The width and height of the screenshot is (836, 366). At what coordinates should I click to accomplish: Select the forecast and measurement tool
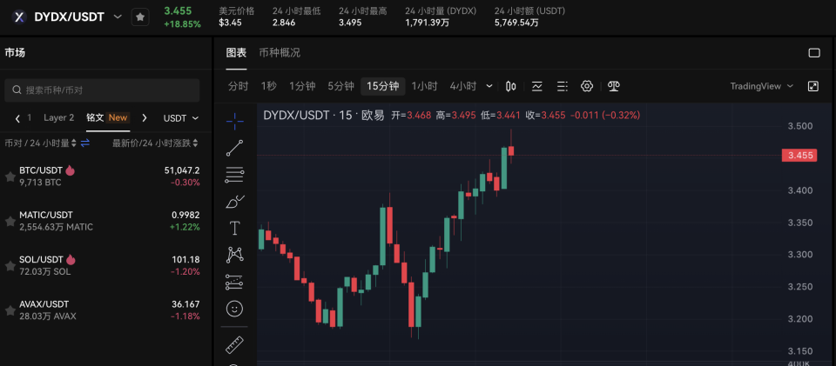[x=234, y=282]
